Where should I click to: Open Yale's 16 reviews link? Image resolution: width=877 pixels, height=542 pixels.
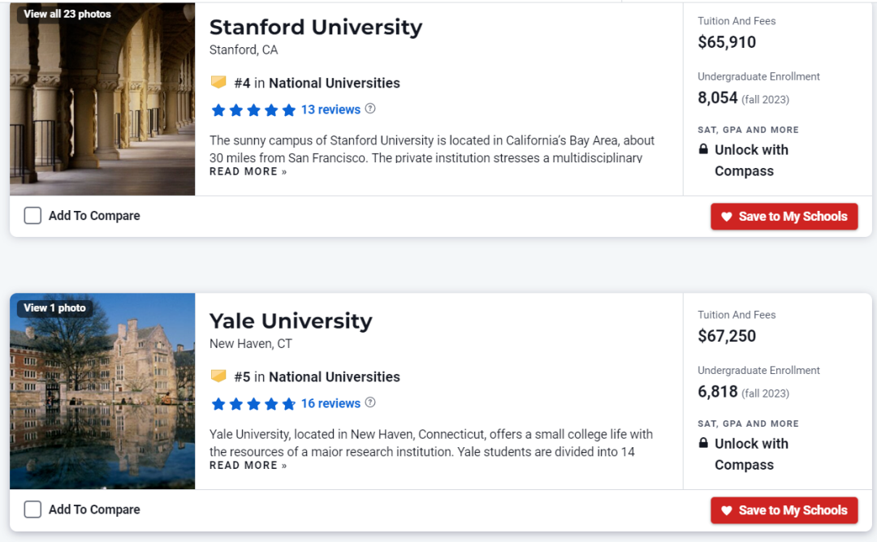pyautogui.click(x=330, y=403)
